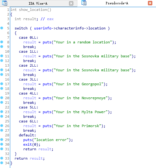Toggle breakpoint dot on line 29
Screen dimensions: 156x168
click(2, 139)
